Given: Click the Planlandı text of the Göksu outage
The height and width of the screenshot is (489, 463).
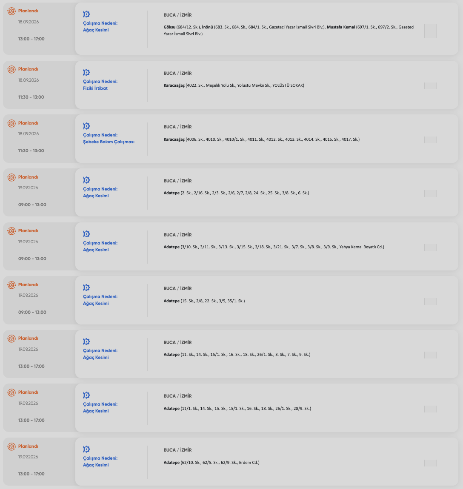Looking at the screenshot, I should (x=28, y=11).
